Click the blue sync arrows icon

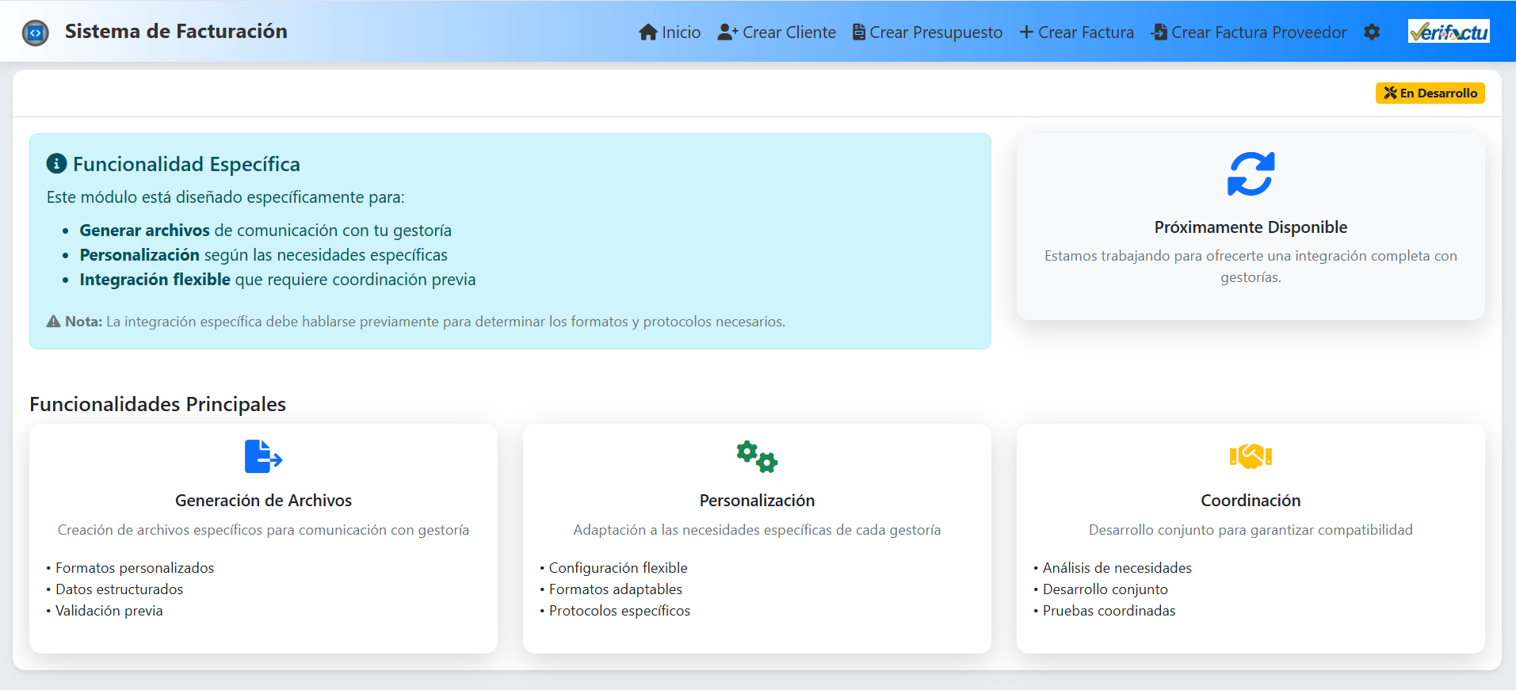tap(1251, 173)
